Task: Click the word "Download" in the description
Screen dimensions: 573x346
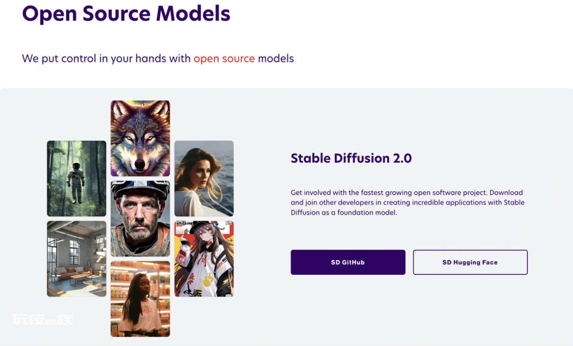Action: pyautogui.click(x=506, y=193)
